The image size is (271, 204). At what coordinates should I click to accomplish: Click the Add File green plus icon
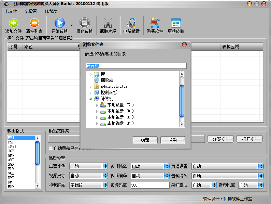pyautogui.click(x=13, y=23)
